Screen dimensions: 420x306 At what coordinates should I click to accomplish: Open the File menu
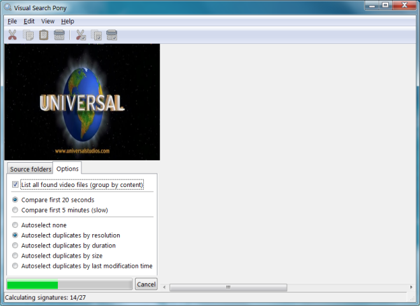tap(12, 21)
